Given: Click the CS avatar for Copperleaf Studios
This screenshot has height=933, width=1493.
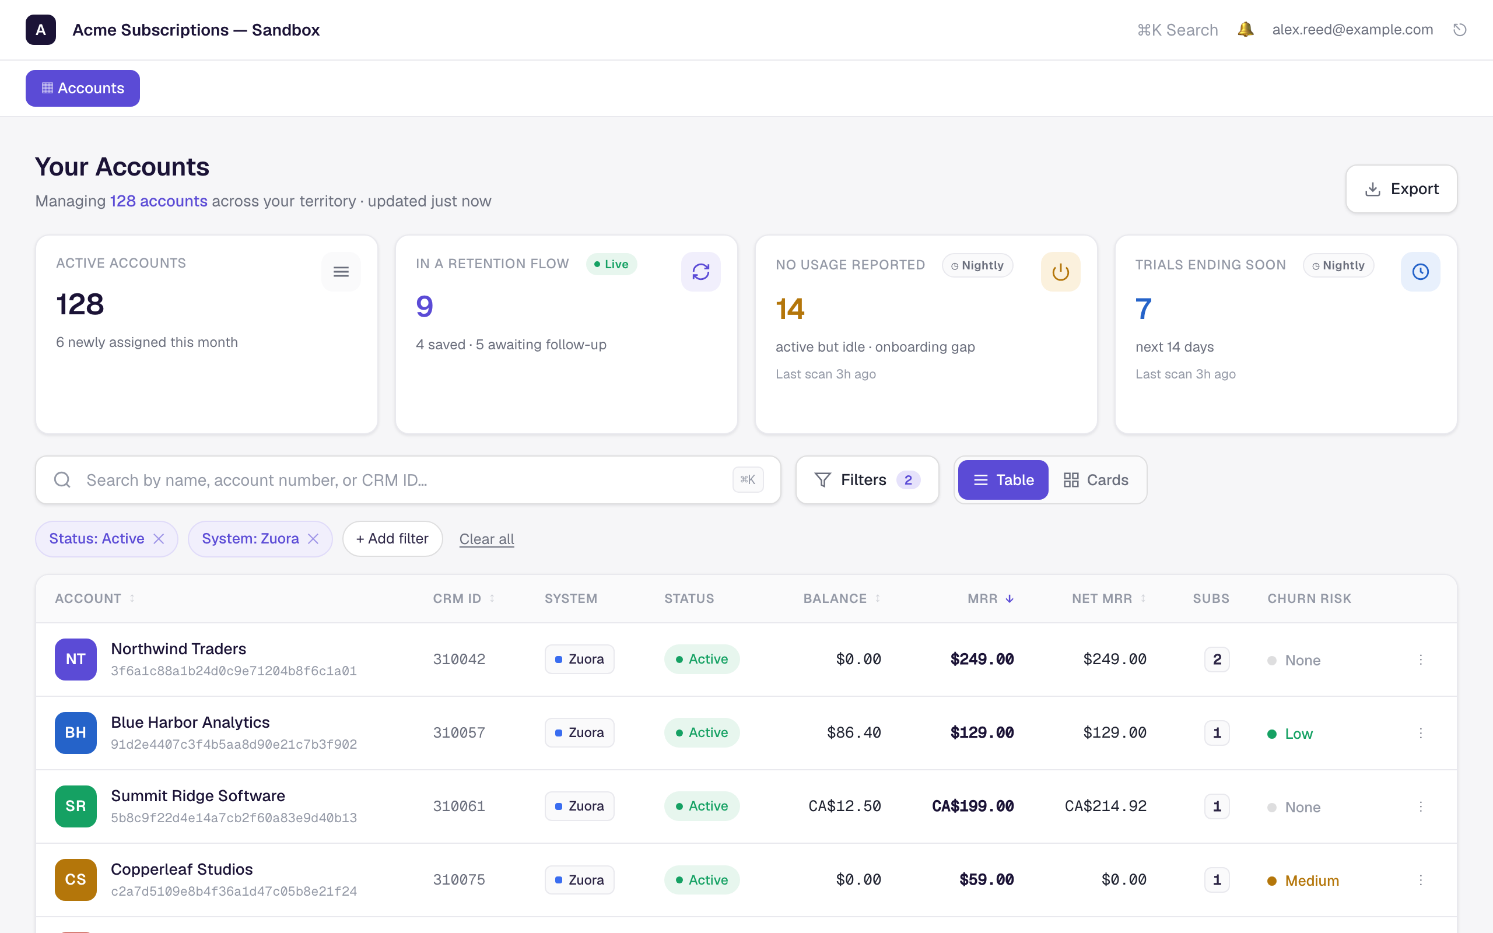Looking at the screenshot, I should [76, 880].
